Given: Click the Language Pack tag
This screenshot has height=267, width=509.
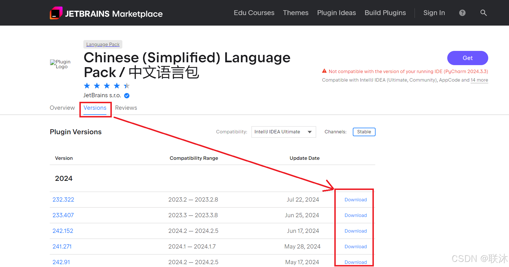Looking at the screenshot, I should pyautogui.click(x=103, y=44).
